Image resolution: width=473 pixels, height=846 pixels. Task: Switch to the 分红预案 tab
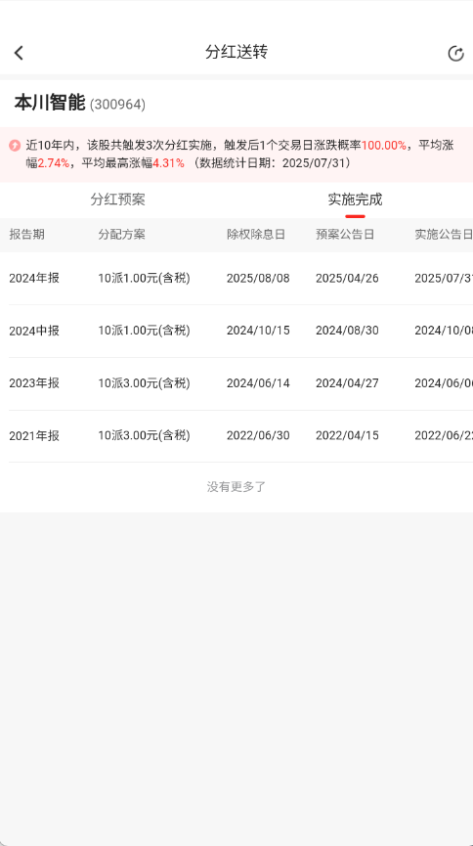pyautogui.click(x=117, y=200)
